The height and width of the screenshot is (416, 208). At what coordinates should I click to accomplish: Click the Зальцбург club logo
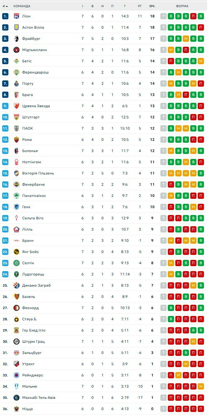[x=17, y=353]
